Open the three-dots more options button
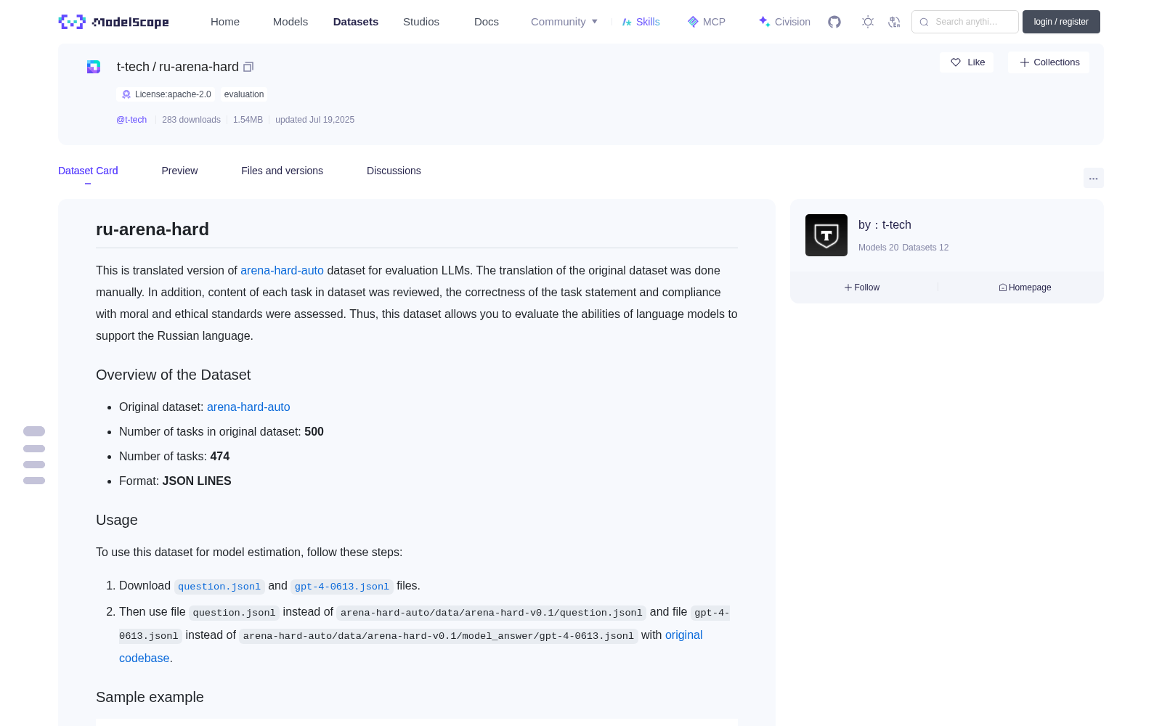 tap(1093, 178)
